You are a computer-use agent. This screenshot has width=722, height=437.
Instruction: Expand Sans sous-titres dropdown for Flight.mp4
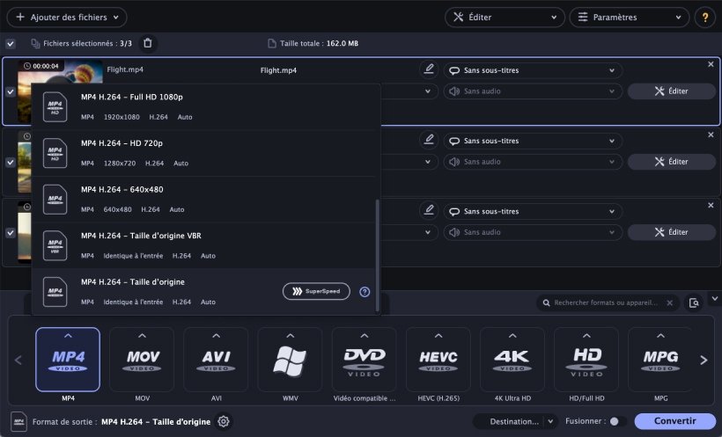pos(533,70)
